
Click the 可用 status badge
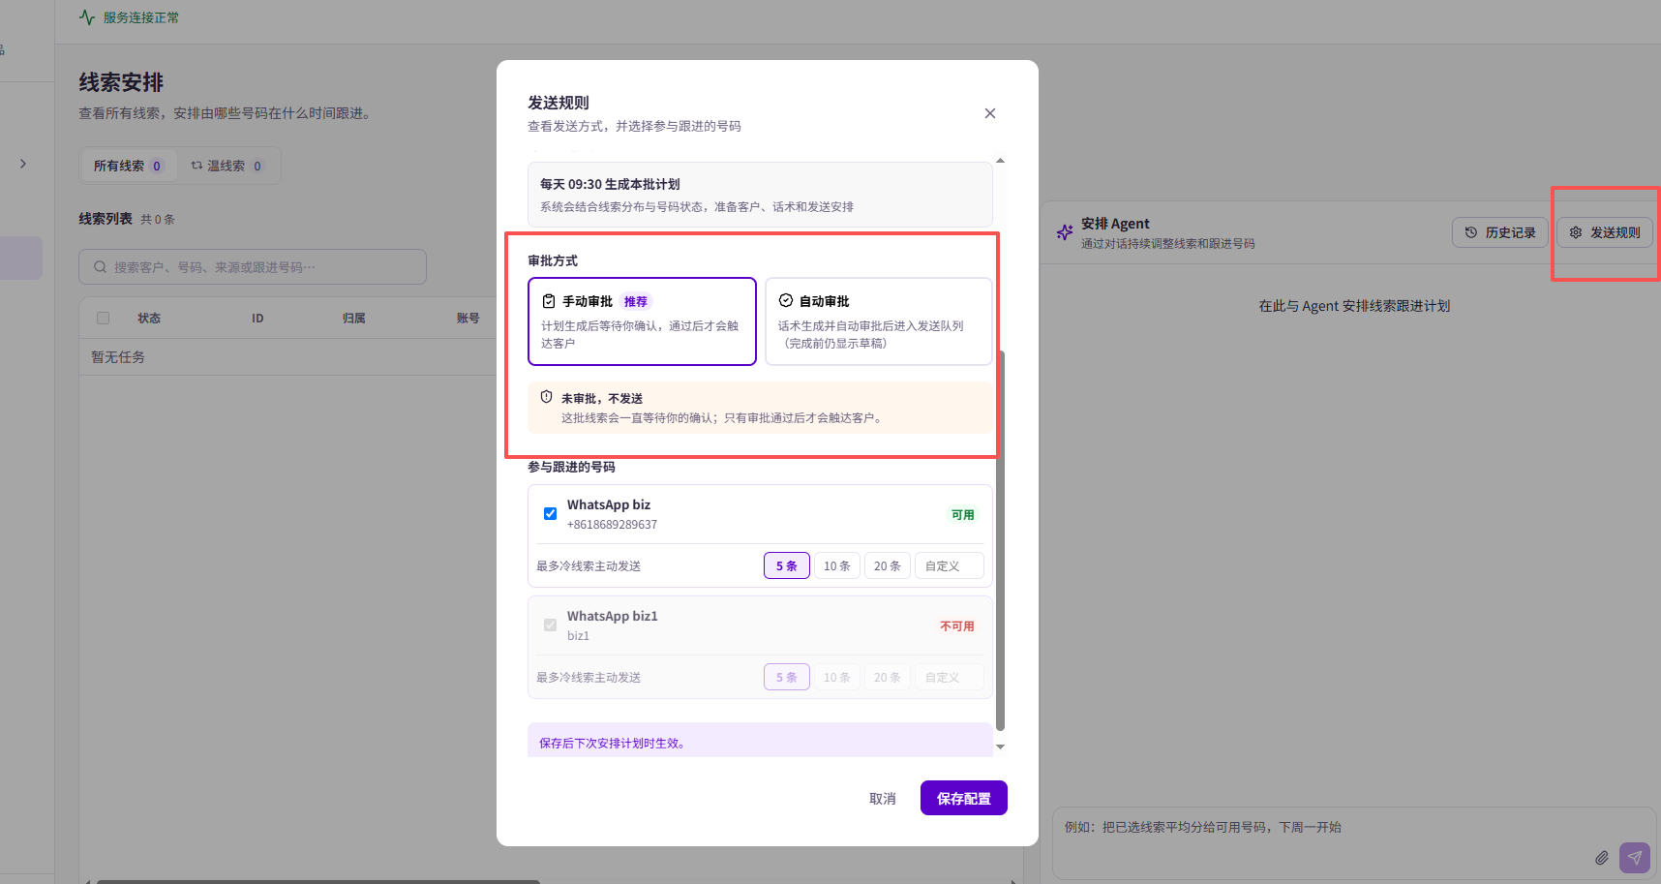point(962,515)
